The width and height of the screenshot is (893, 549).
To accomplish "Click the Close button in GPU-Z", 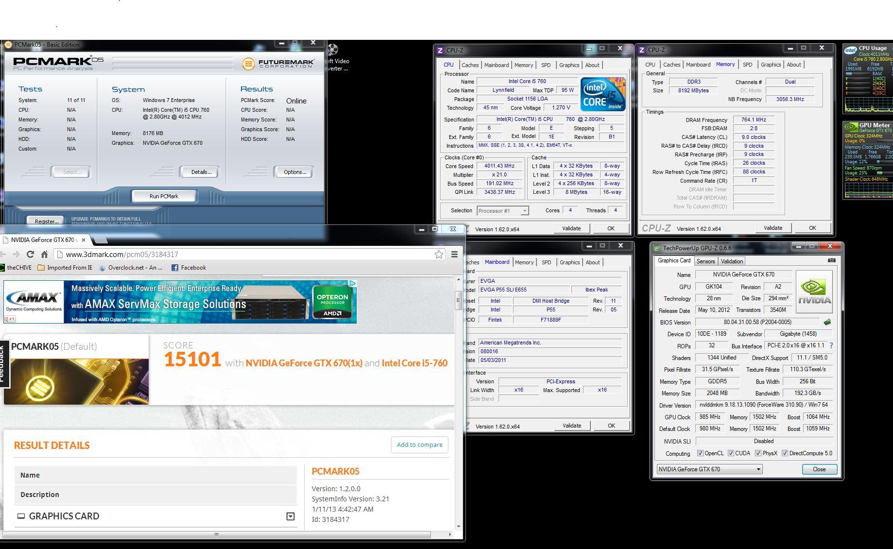I will coord(819,469).
